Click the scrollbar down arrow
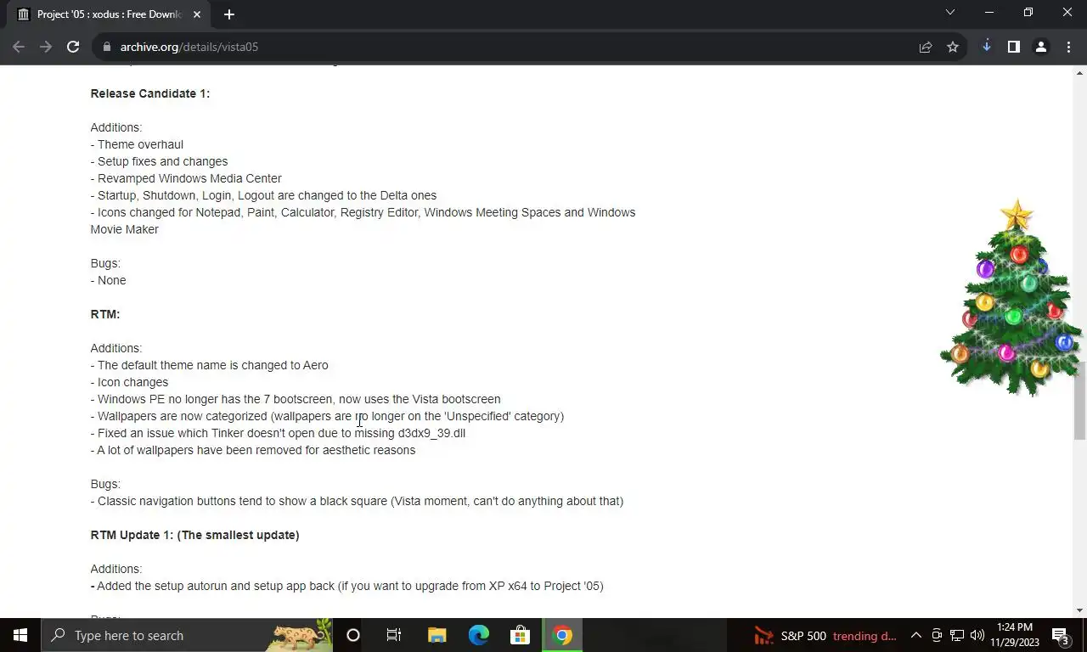This screenshot has width=1087, height=652. (x=1080, y=610)
